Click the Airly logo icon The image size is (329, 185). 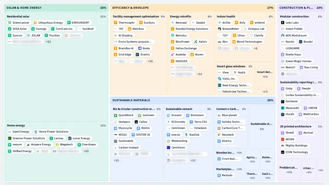point(236,23)
